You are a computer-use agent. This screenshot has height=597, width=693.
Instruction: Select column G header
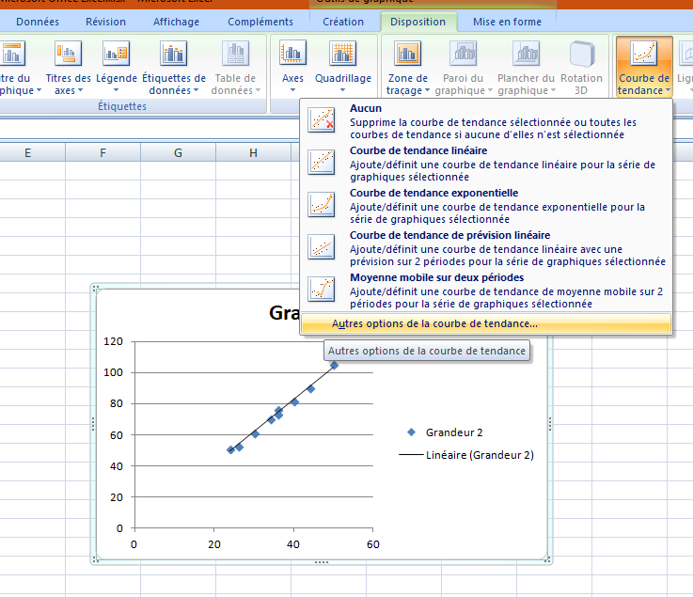click(178, 153)
